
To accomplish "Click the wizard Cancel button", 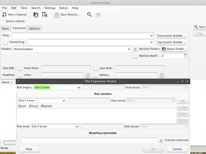I will 177,149.
